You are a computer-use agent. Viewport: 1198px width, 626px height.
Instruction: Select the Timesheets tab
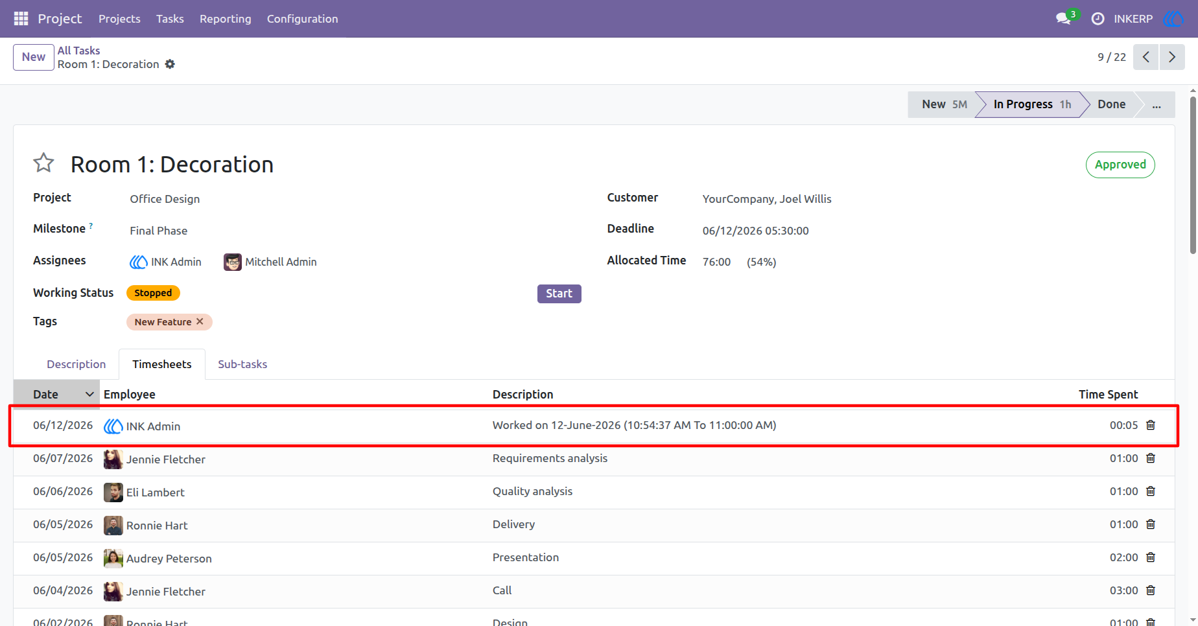[162, 364]
